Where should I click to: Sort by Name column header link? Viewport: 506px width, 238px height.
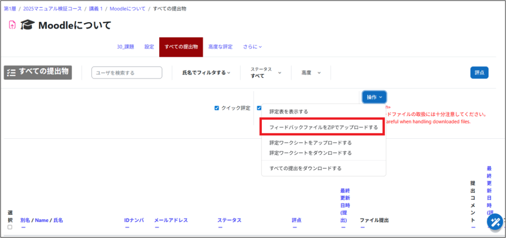click(42, 220)
